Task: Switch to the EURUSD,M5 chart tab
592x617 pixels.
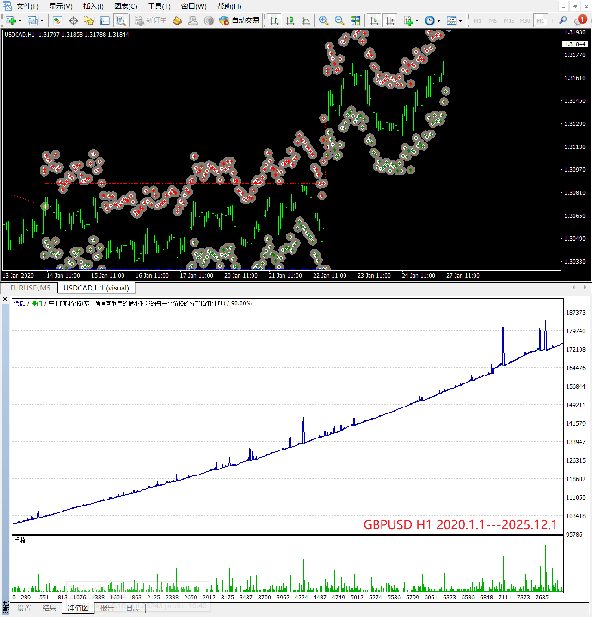Action: [x=31, y=288]
